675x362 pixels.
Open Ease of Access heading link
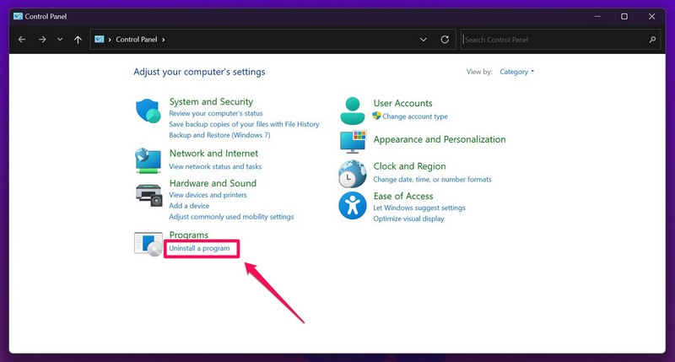[x=403, y=196]
